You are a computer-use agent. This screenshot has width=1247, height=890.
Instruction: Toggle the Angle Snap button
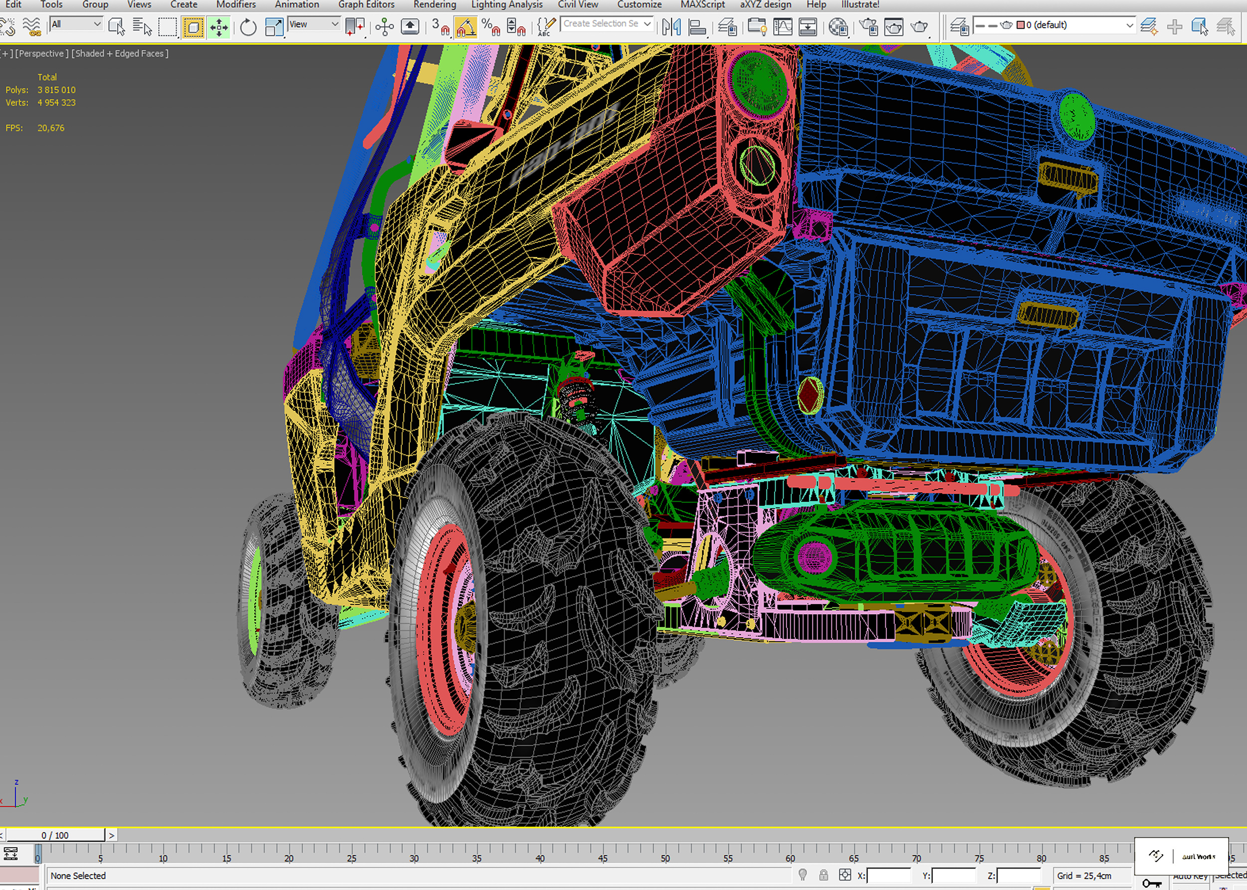click(x=465, y=26)
